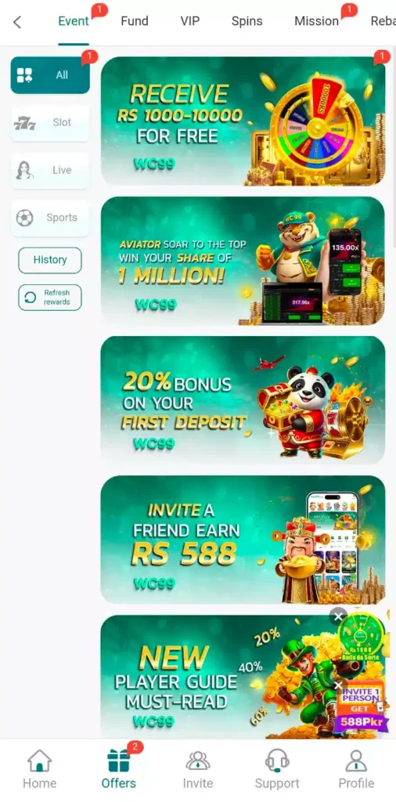Click the History button

pos(50,260)
